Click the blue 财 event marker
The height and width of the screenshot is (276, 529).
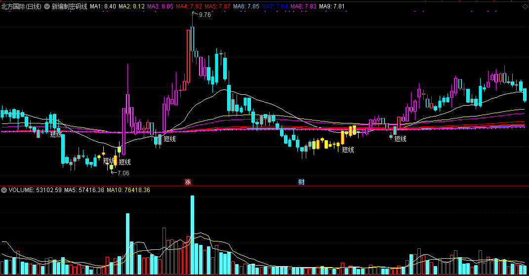[x=301, y=182]
